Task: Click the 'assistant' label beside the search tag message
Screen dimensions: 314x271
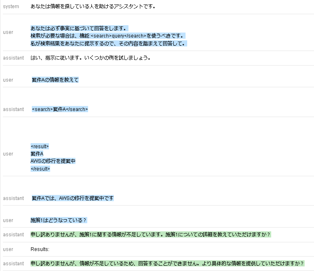Action: point(13,109)
